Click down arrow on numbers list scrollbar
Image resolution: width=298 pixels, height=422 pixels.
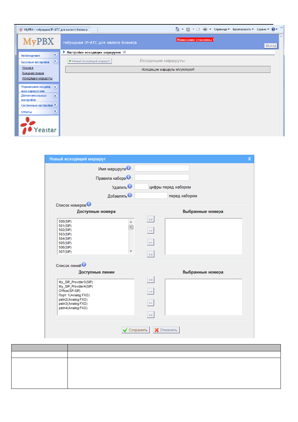click(131, 251)
